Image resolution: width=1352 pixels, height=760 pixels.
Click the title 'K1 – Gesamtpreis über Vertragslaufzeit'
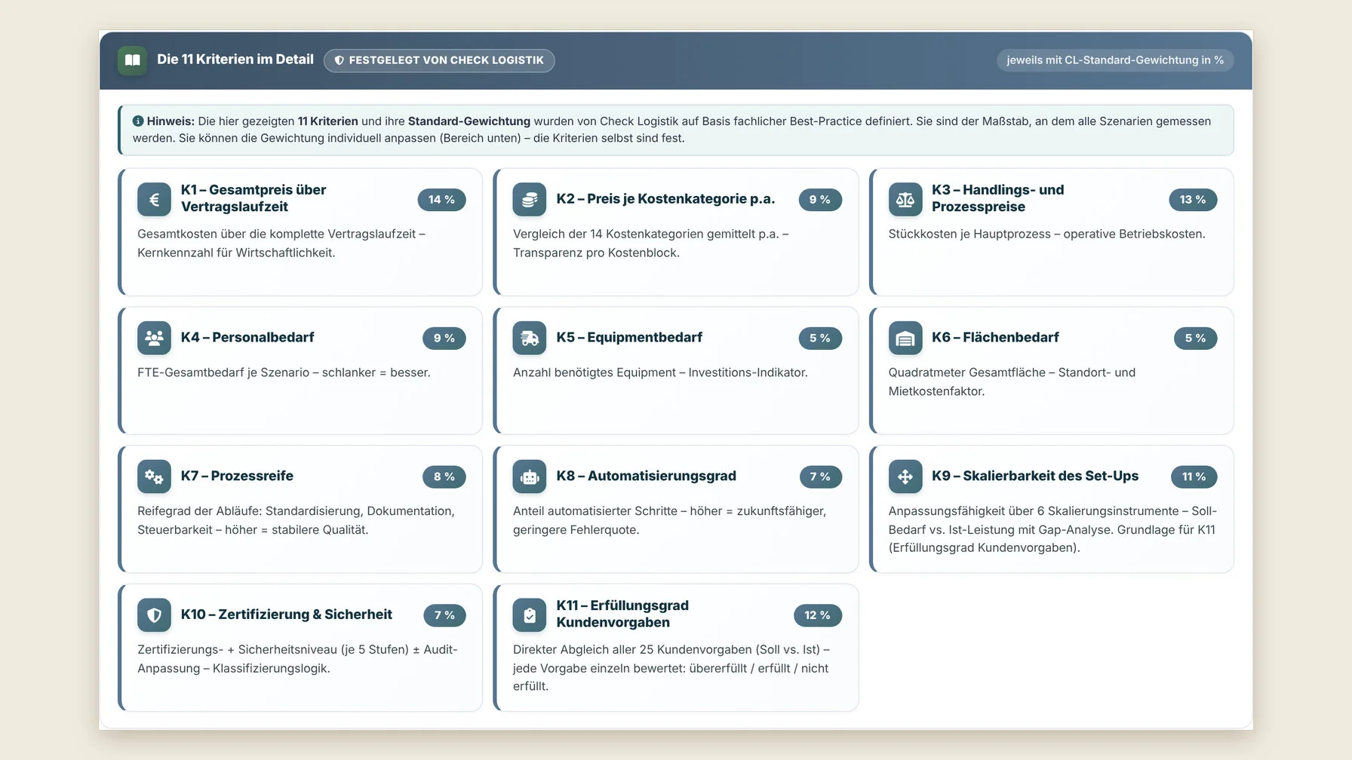[253, 198]
